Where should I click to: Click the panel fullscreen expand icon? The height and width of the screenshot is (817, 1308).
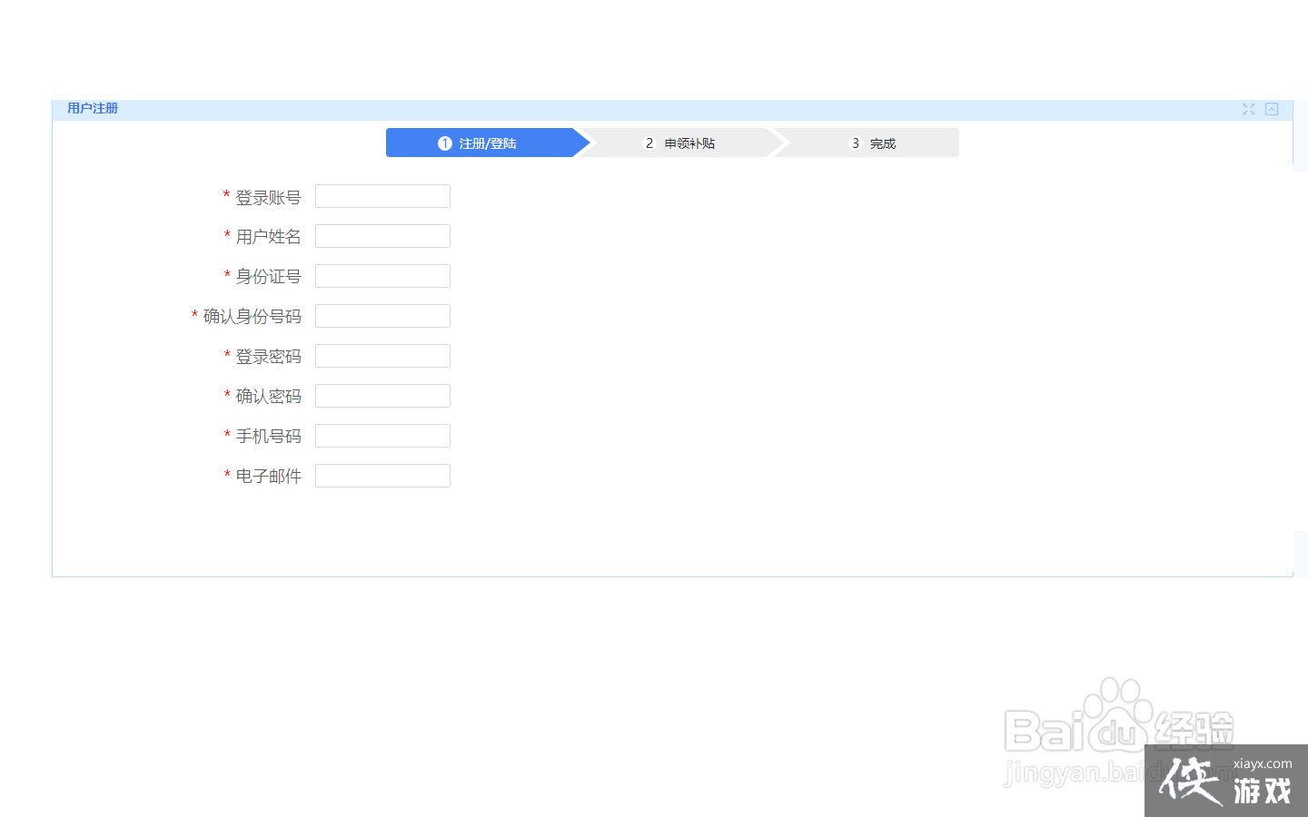1249,109
